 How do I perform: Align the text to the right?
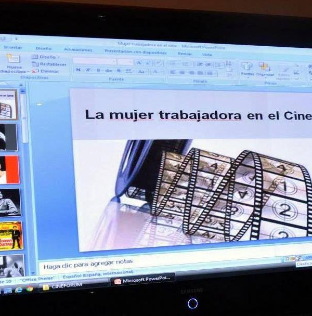[191, 73]
